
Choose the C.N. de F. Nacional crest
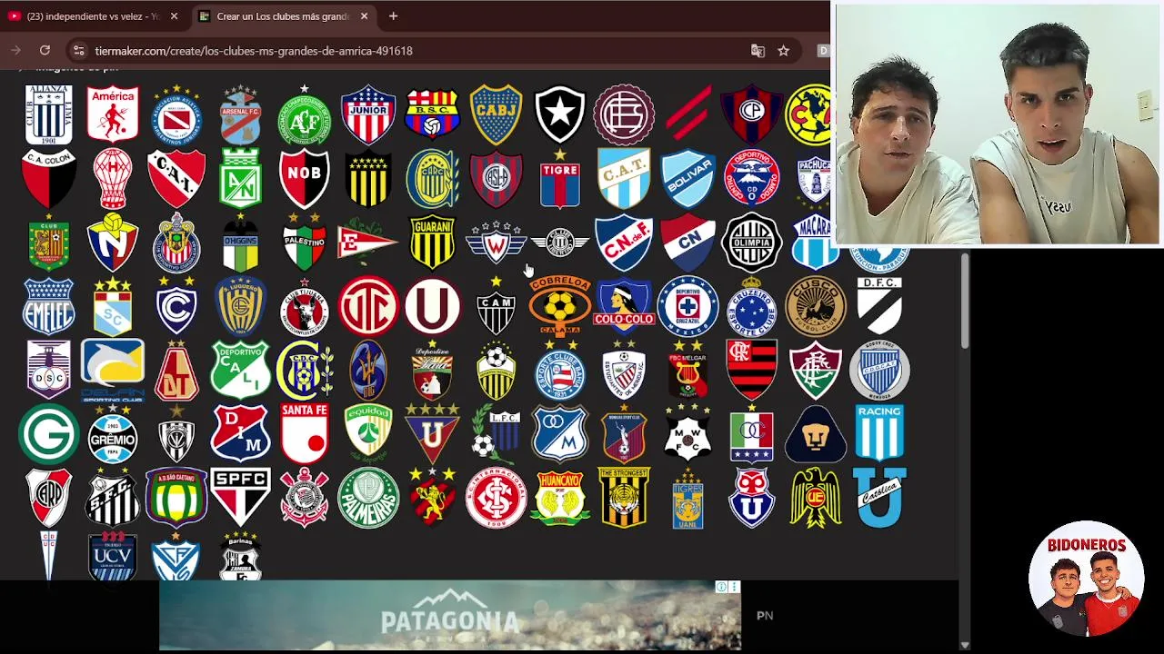pos(624,243)
